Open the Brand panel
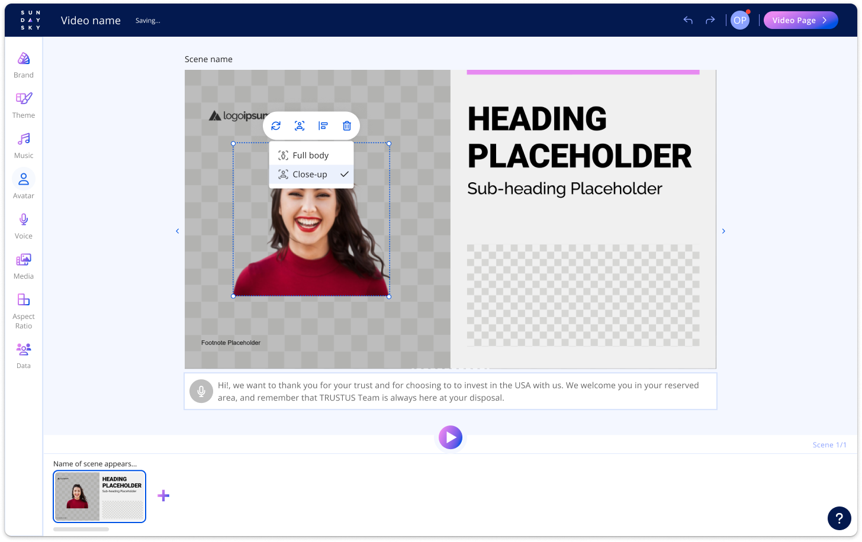 (24, 65)
